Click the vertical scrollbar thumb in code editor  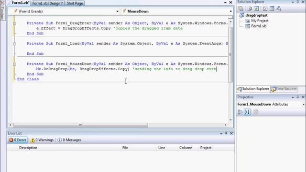(x=230, y=54)
